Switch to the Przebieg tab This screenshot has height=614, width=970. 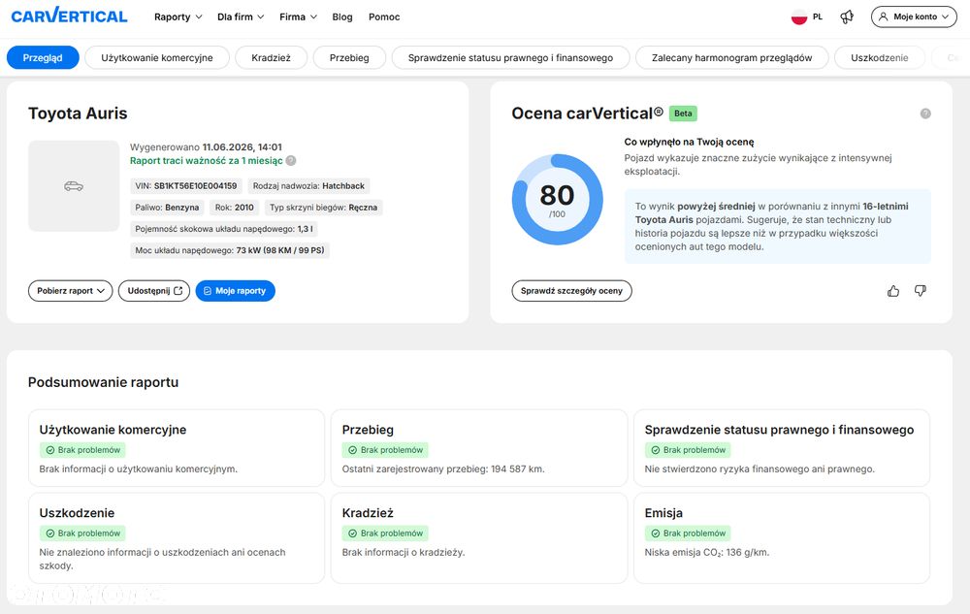click(349, 57)
